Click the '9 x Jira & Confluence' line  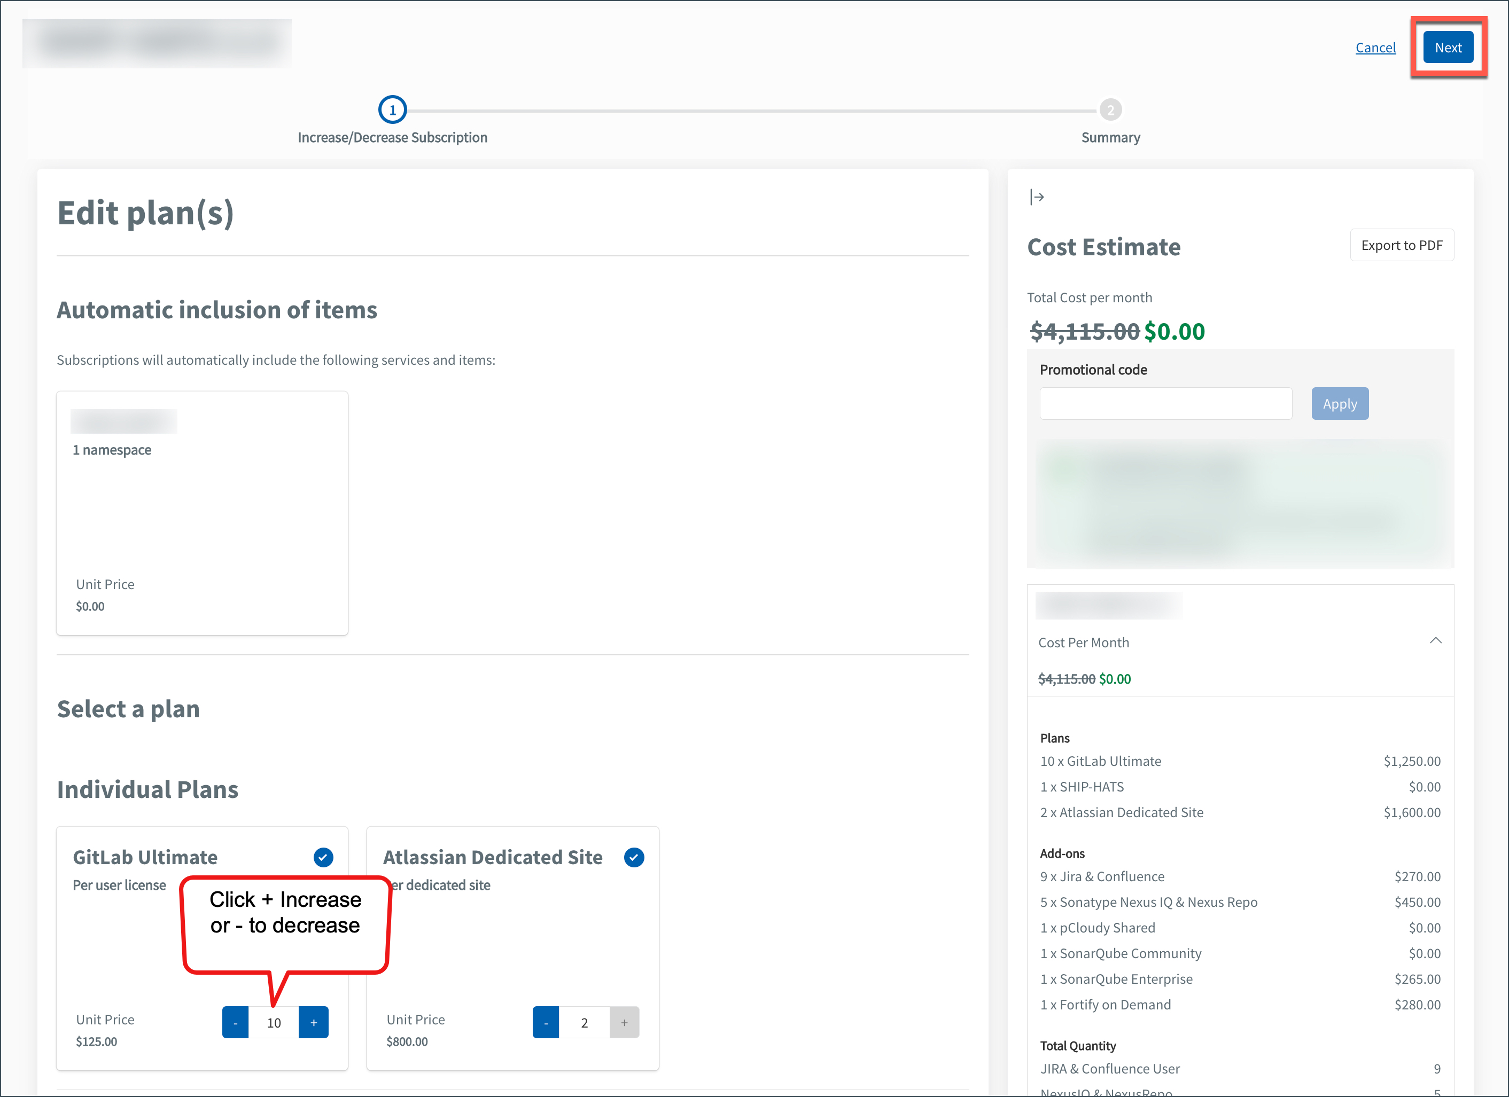point(1240,876)
